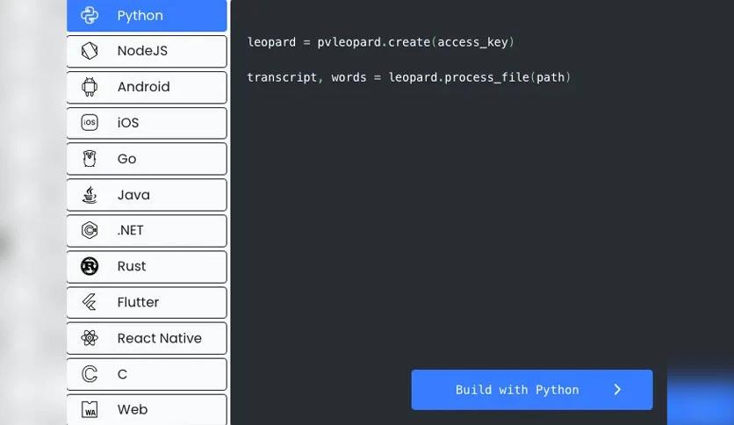Image resolution: width=734 pixels, height=425 pixels.
Task: Choose the Java tab
Action: [x=147, y=195]
